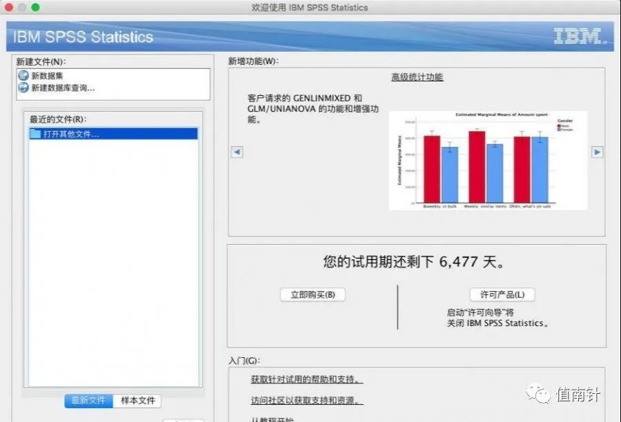
Task: Show next new-feature slide with right arrow
Action: coord(598,152)
